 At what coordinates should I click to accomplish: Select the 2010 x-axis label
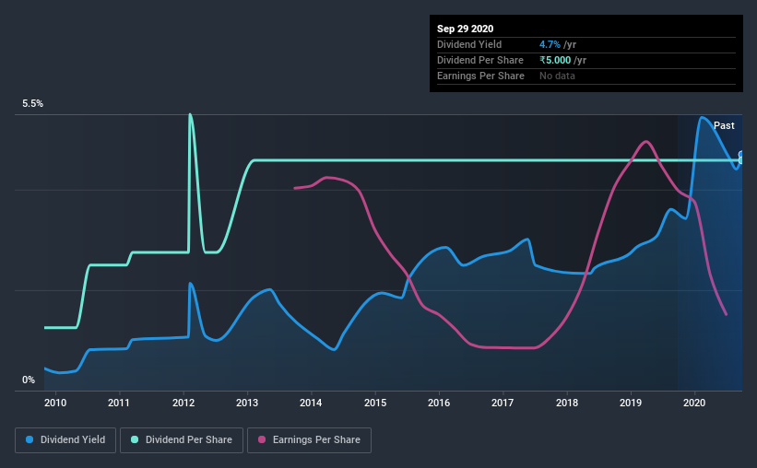click(x=55, y=403)
